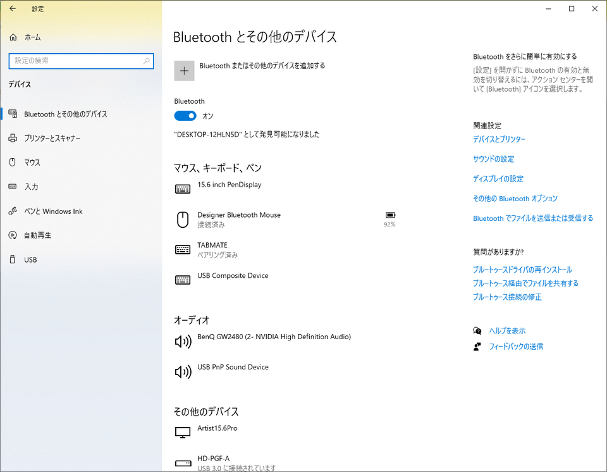This screenshot has height=472, width=607.
Task: Click the search magnifier icon in the settings search
Action: tap(146, 61)
